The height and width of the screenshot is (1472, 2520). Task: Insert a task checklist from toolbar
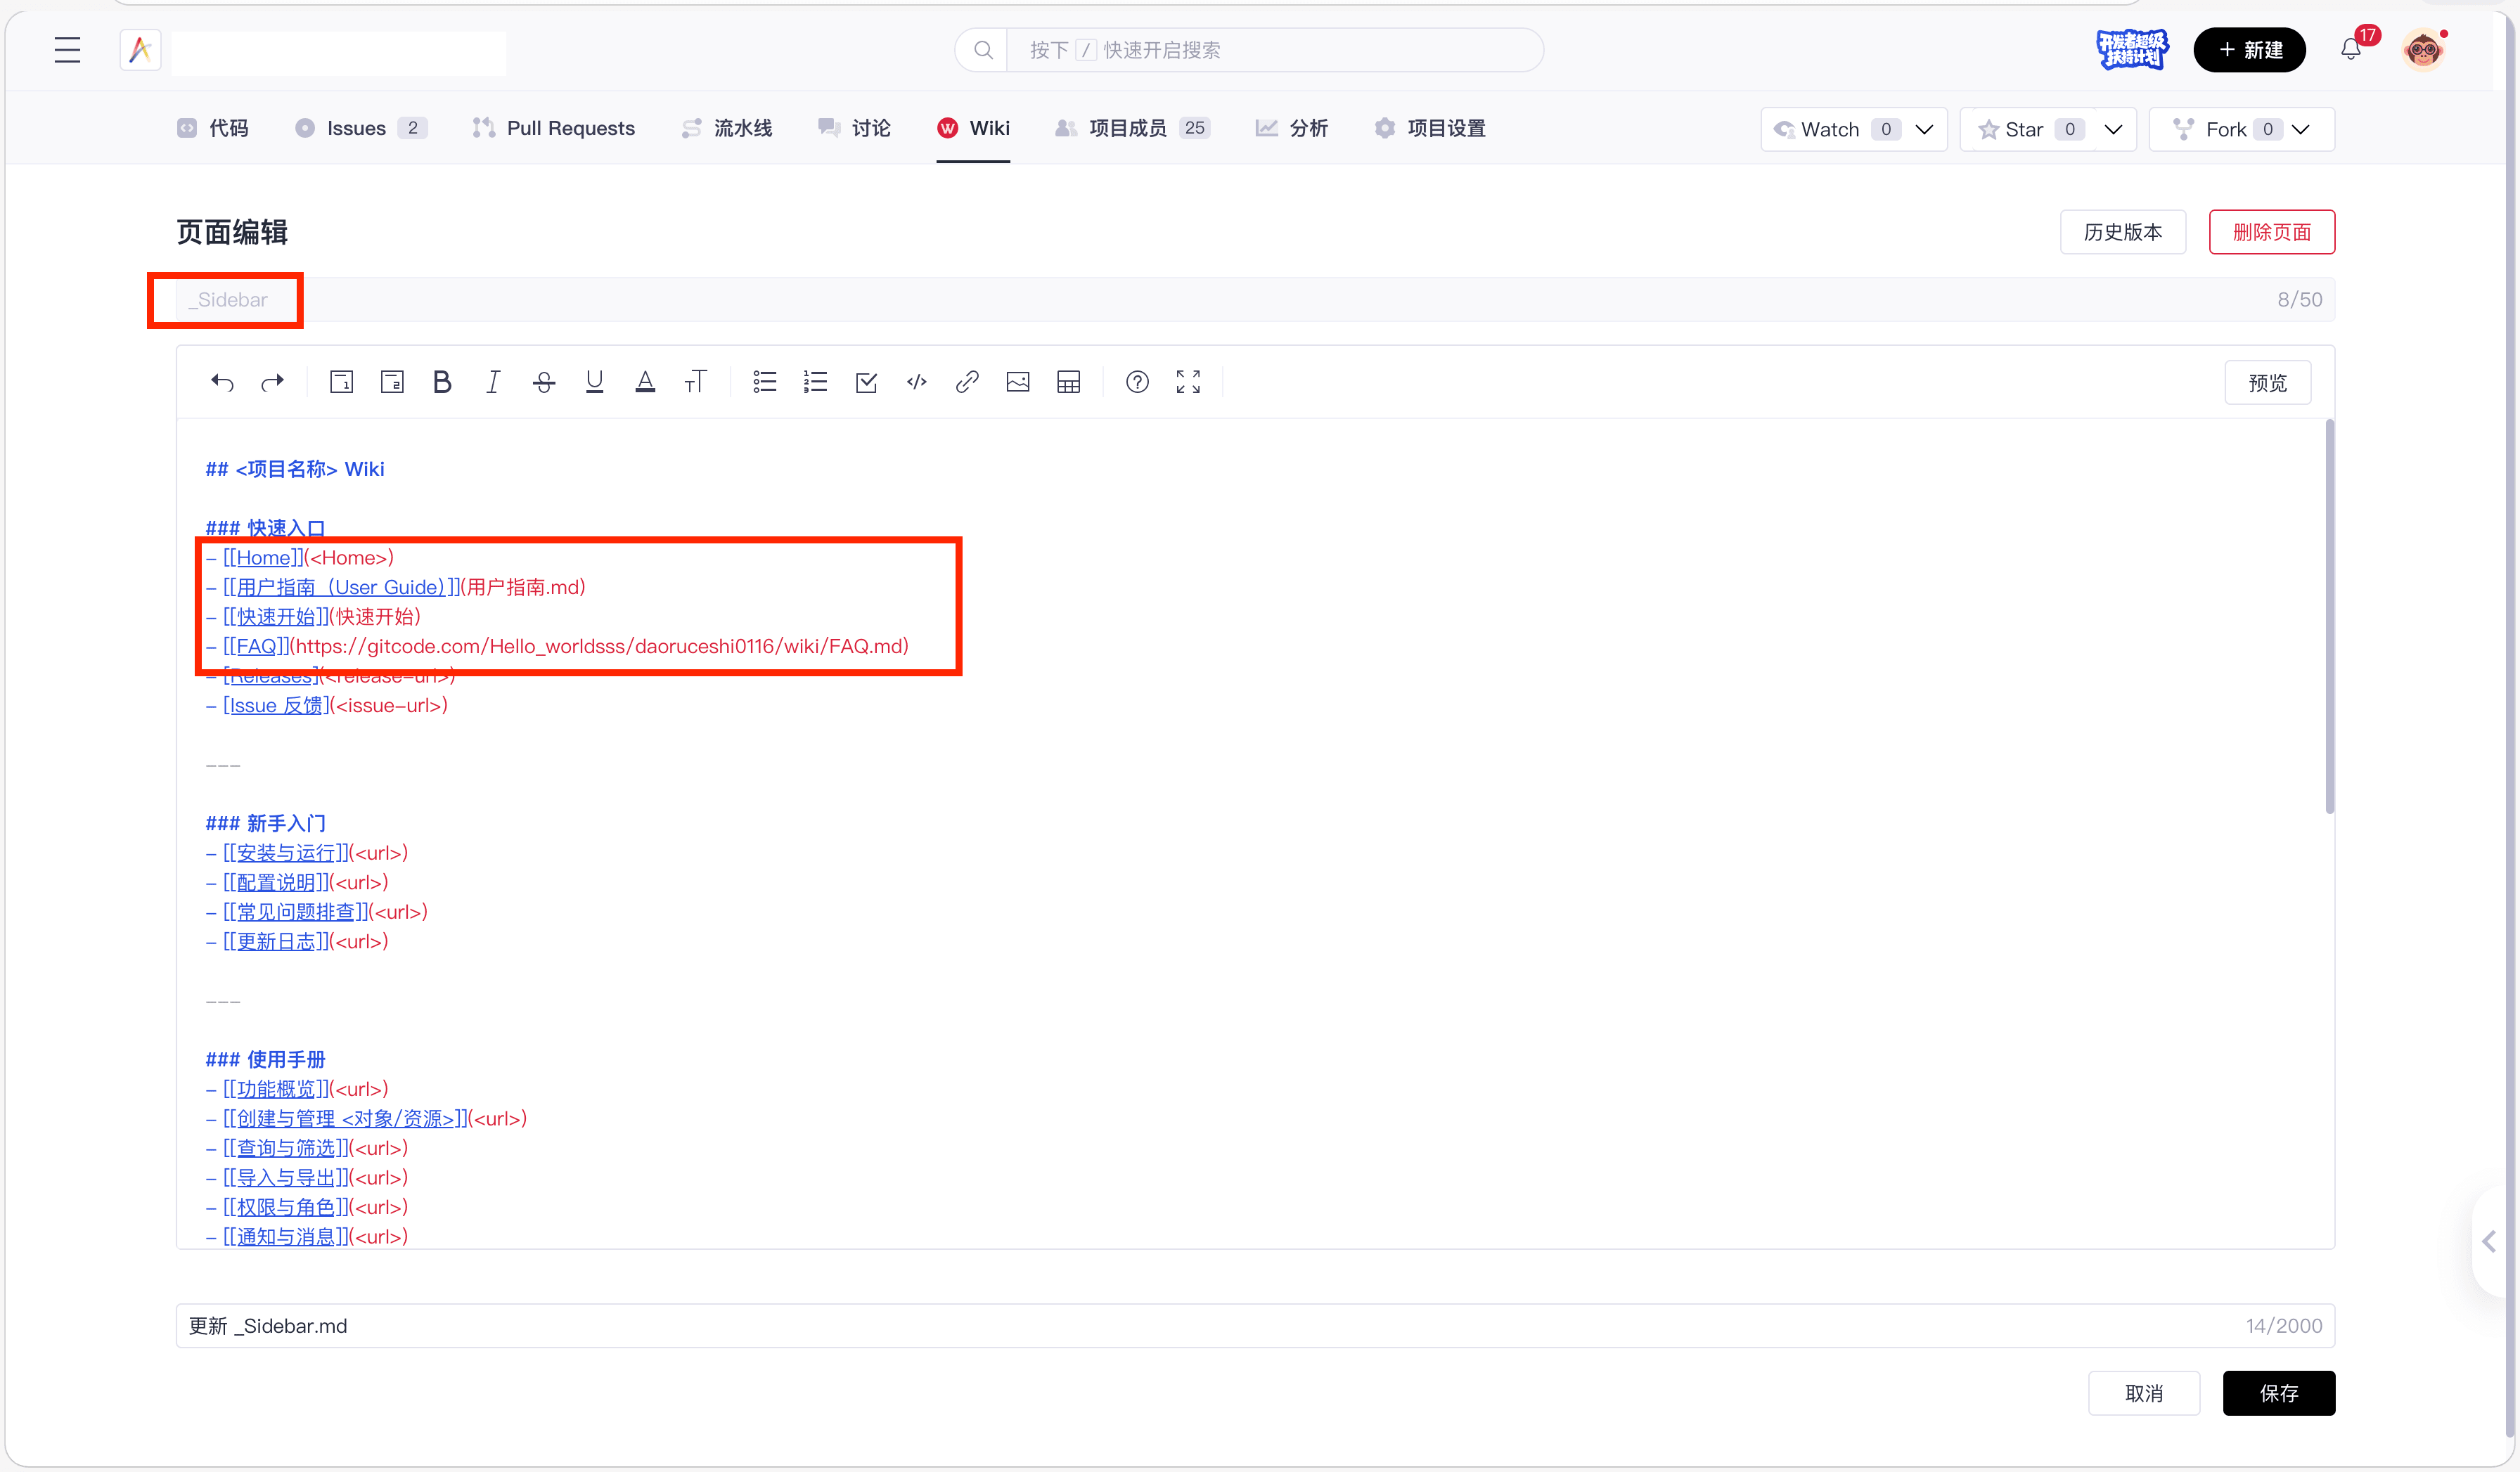866,382
